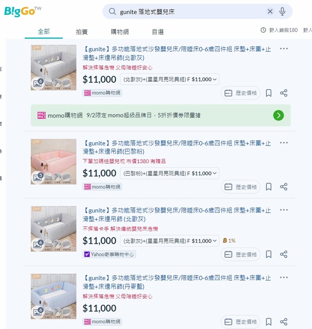This screenshot has width=312, height=329.
Task: Click the B 1% cashback badge
Action: [x=229, y=240]
